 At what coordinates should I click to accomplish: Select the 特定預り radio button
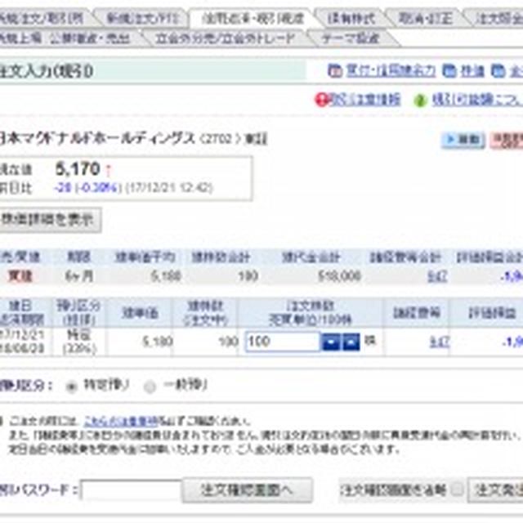(71, 387)
